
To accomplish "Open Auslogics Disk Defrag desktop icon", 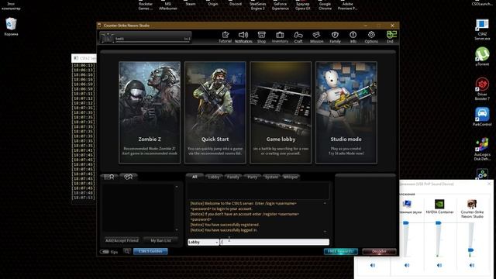I will pyautogui.click(x=482, y=149).
